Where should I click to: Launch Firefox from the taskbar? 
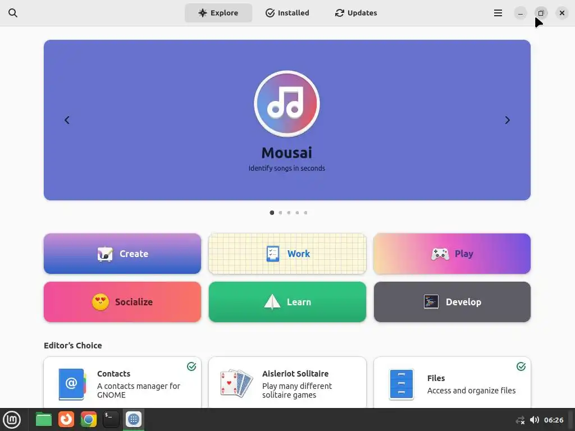66,420
